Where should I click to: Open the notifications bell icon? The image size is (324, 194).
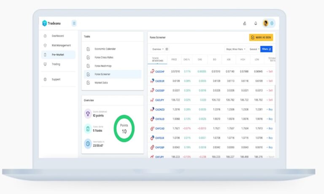[x=255, y=23]
